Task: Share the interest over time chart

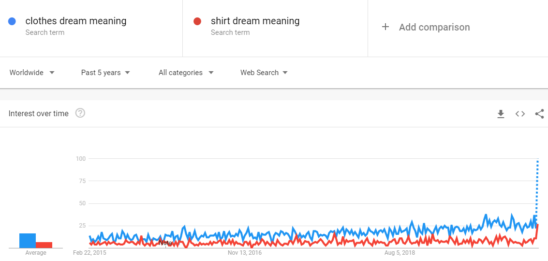Action: [539, 114]
